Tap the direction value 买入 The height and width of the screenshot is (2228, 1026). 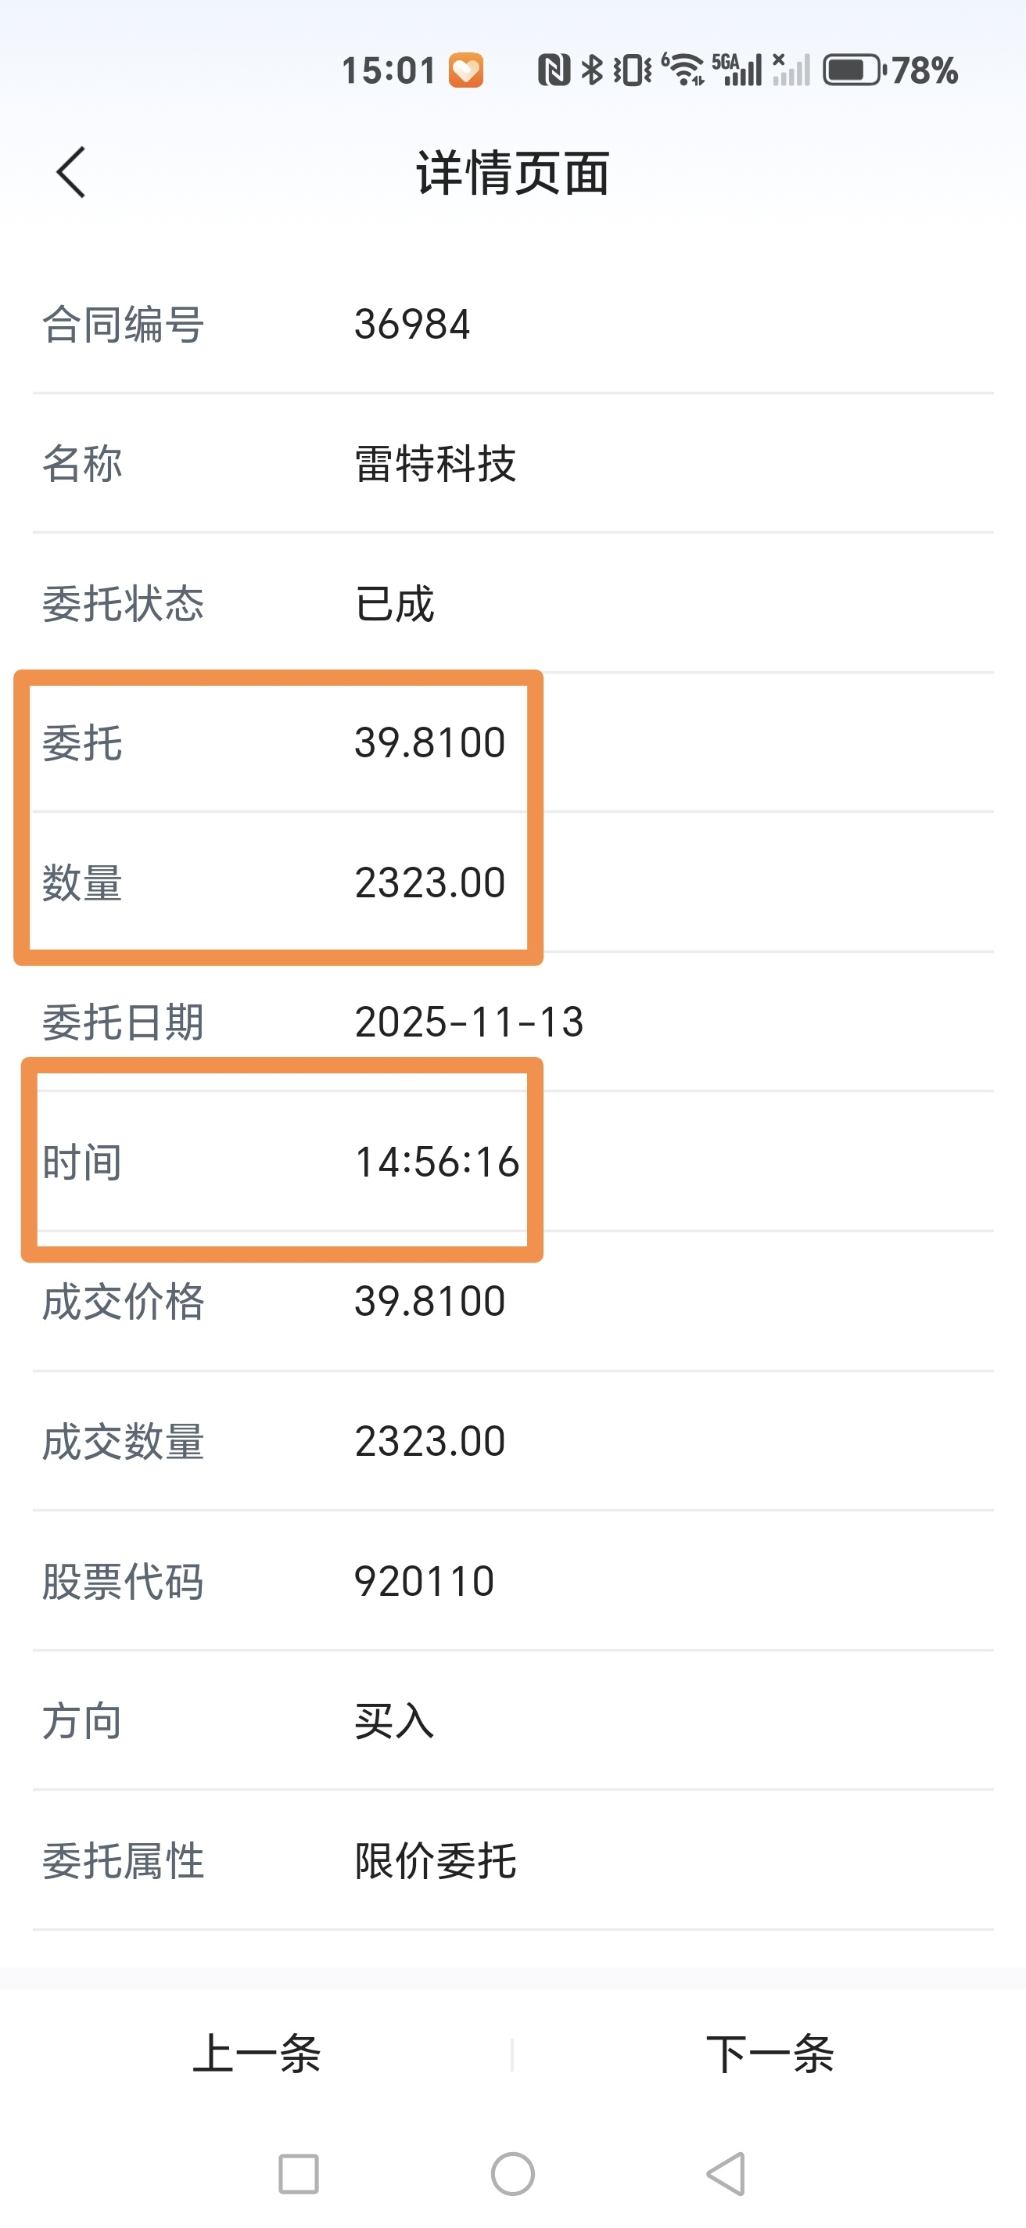(x=395, y=1720)
